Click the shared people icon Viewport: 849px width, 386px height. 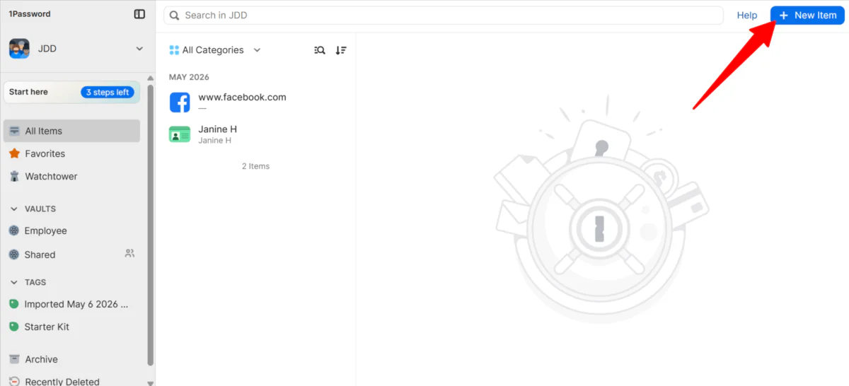point(129,253)
